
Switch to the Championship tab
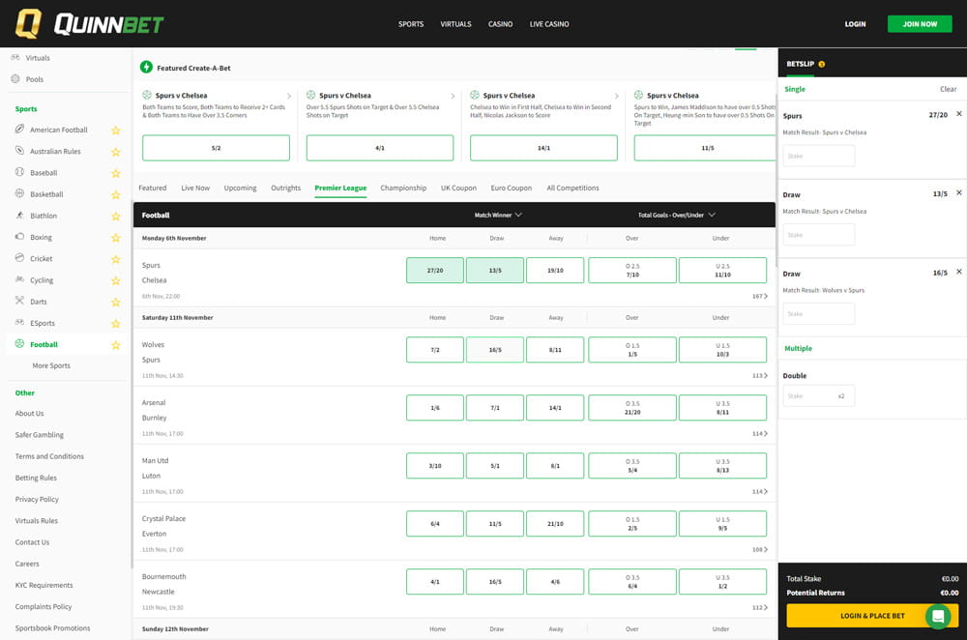(x=403, y=189)
